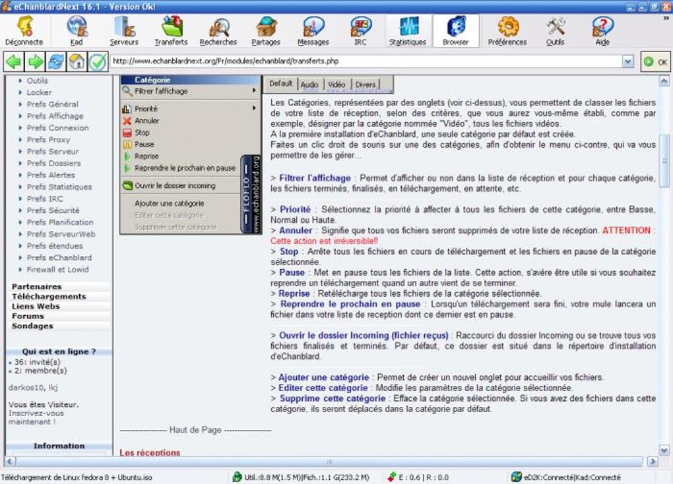
Task: Click the Téléchargement de Linux Fedora status text
Action: pos(77,477)
